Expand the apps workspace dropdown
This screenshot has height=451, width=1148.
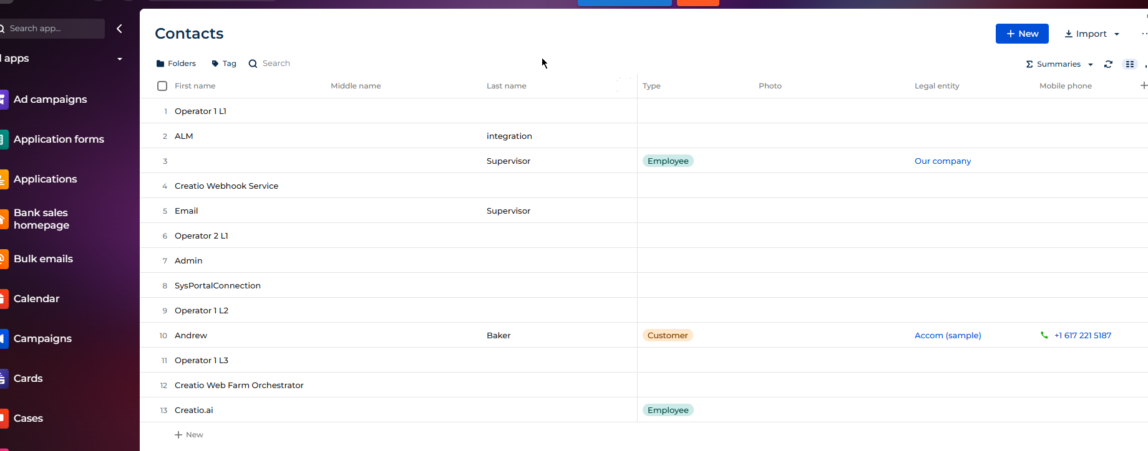[x=119, y=59]
